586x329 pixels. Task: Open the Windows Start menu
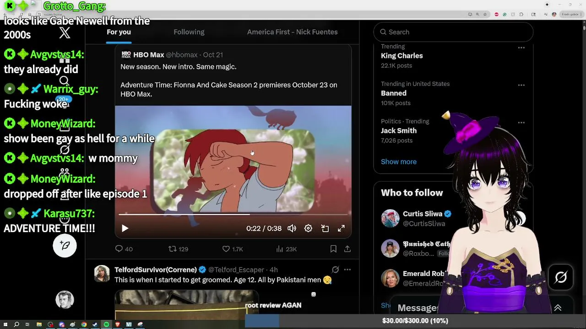pos(5,324)
